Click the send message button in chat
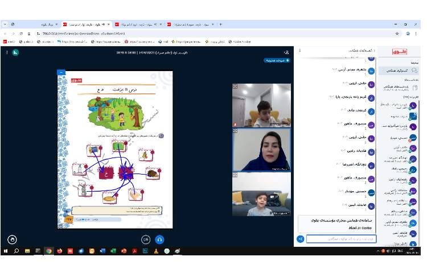 pos(300,239)
